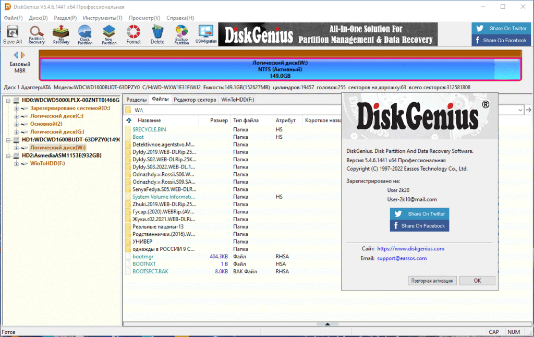
Task: Expand Логический диск(G:) tree node
Action: pos(16,132)
